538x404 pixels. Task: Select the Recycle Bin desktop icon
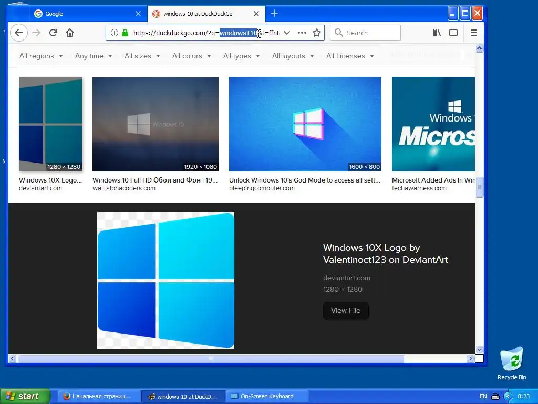(x=512, y=363)
